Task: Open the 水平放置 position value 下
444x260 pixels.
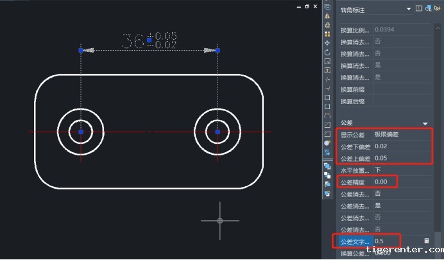Action: [398, 170]
